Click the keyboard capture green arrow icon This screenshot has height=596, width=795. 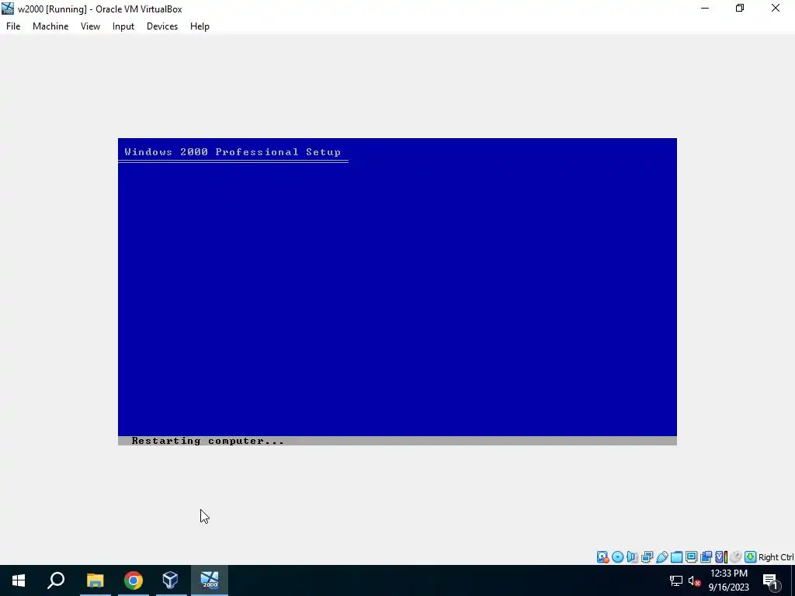point(751,557)
